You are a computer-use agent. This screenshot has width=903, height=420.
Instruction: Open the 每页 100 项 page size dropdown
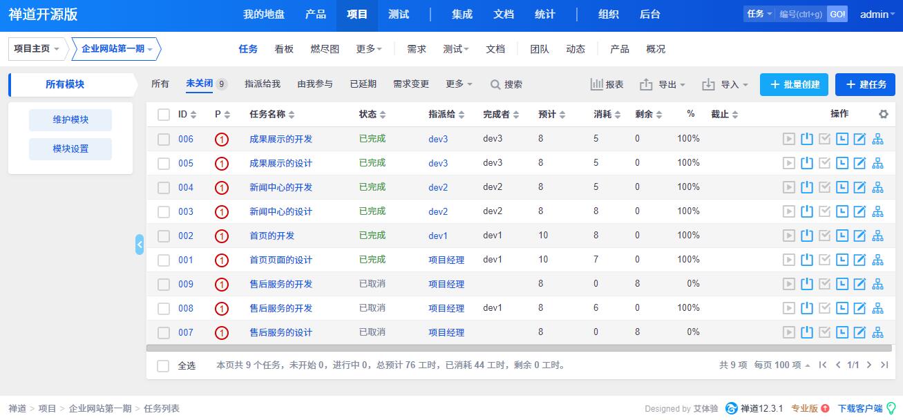tap(779, 365)
